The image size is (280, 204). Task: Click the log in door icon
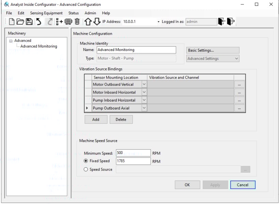(222, 22)
